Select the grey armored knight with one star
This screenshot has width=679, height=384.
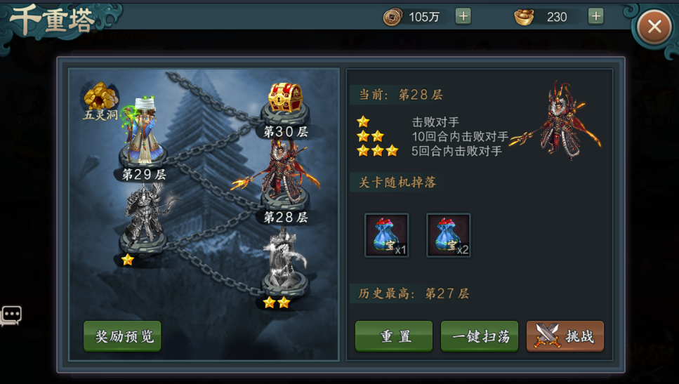pyautogui.click(x=145, y=215)
